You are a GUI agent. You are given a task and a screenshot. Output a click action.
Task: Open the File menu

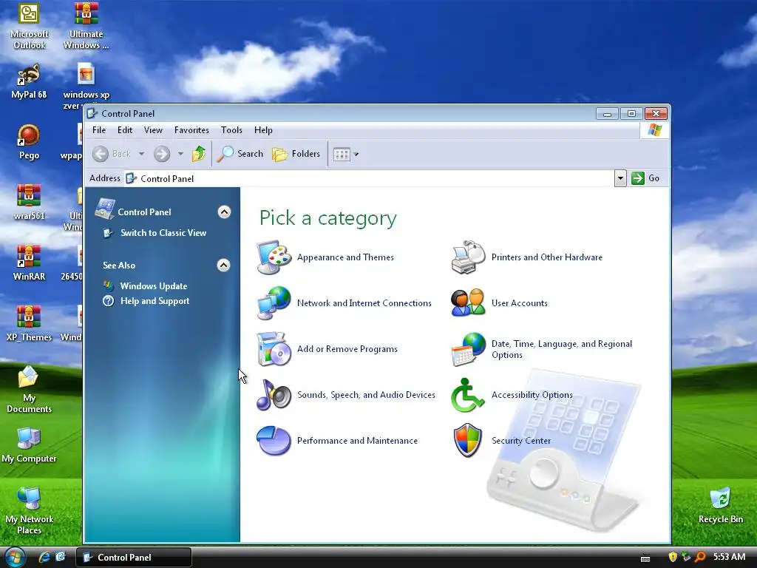(x=99, y=130)
